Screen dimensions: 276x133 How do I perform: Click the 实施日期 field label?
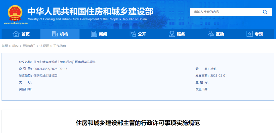(x=25, y=89)
